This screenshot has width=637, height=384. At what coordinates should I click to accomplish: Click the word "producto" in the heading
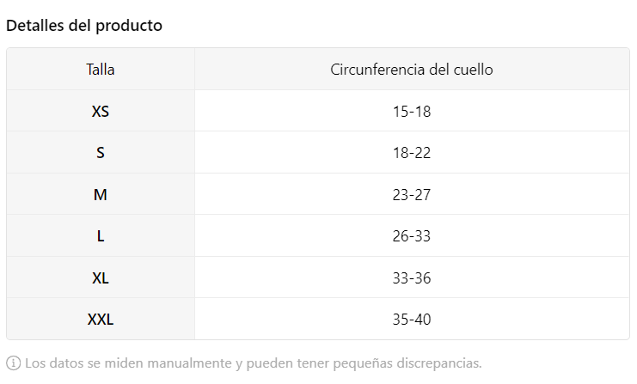tap(129, 26)
